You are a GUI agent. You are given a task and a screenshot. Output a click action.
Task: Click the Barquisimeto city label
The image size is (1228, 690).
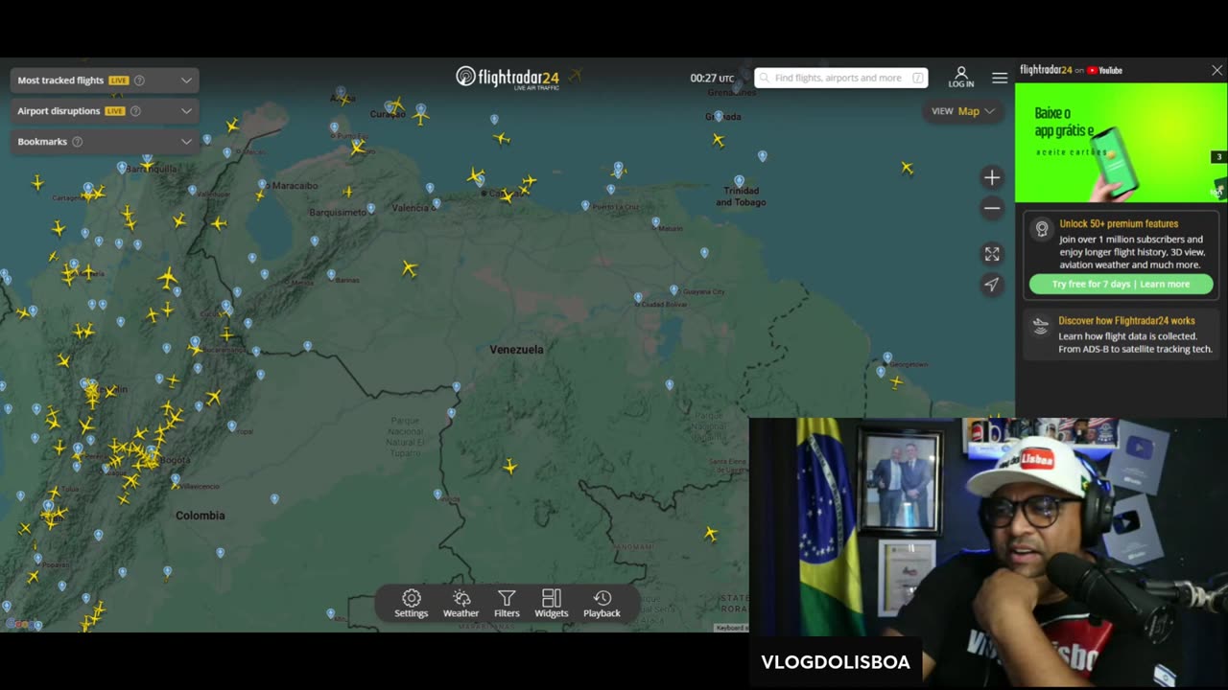[338, 213]
